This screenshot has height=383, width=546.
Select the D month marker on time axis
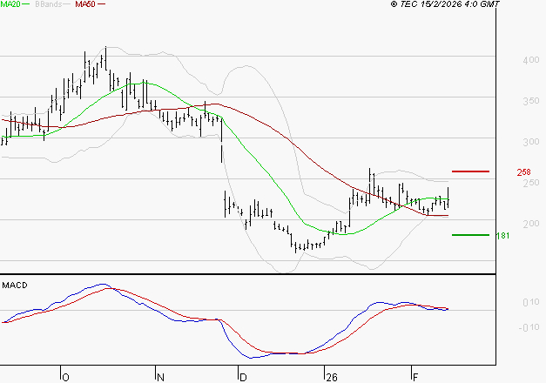point(242,377)
